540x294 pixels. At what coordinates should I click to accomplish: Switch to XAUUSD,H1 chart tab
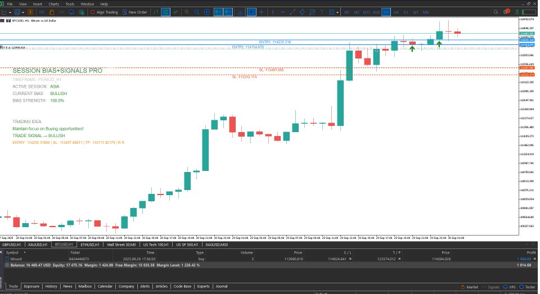(38, 245)
